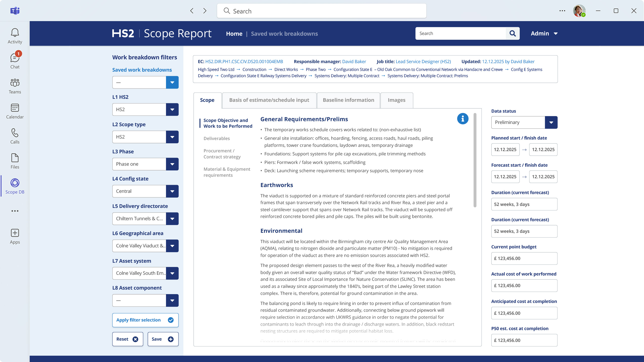Click the Current point budget field
The height and width of the screenshot is (362, 644).
[524, 258]
